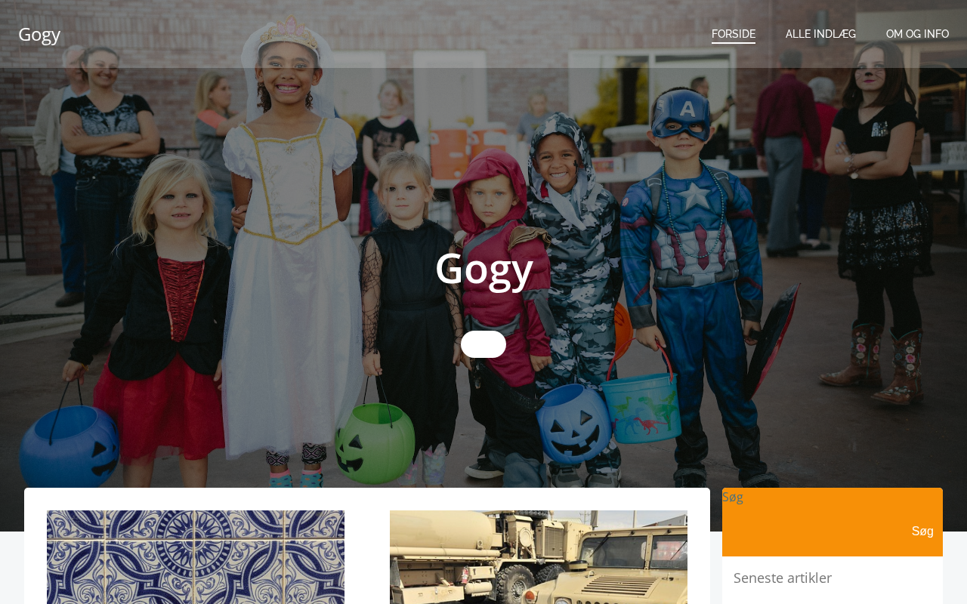Click the green jack-o'-lantern bucket in hero photo
967x604 pixels.
tap(375, 443)
